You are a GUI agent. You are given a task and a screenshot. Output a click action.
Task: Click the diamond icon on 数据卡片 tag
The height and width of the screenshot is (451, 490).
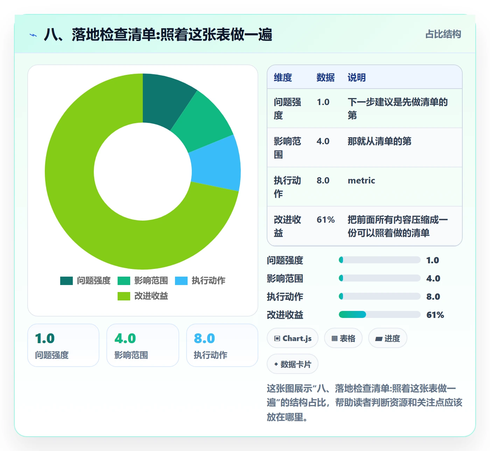tap(276, 364)
